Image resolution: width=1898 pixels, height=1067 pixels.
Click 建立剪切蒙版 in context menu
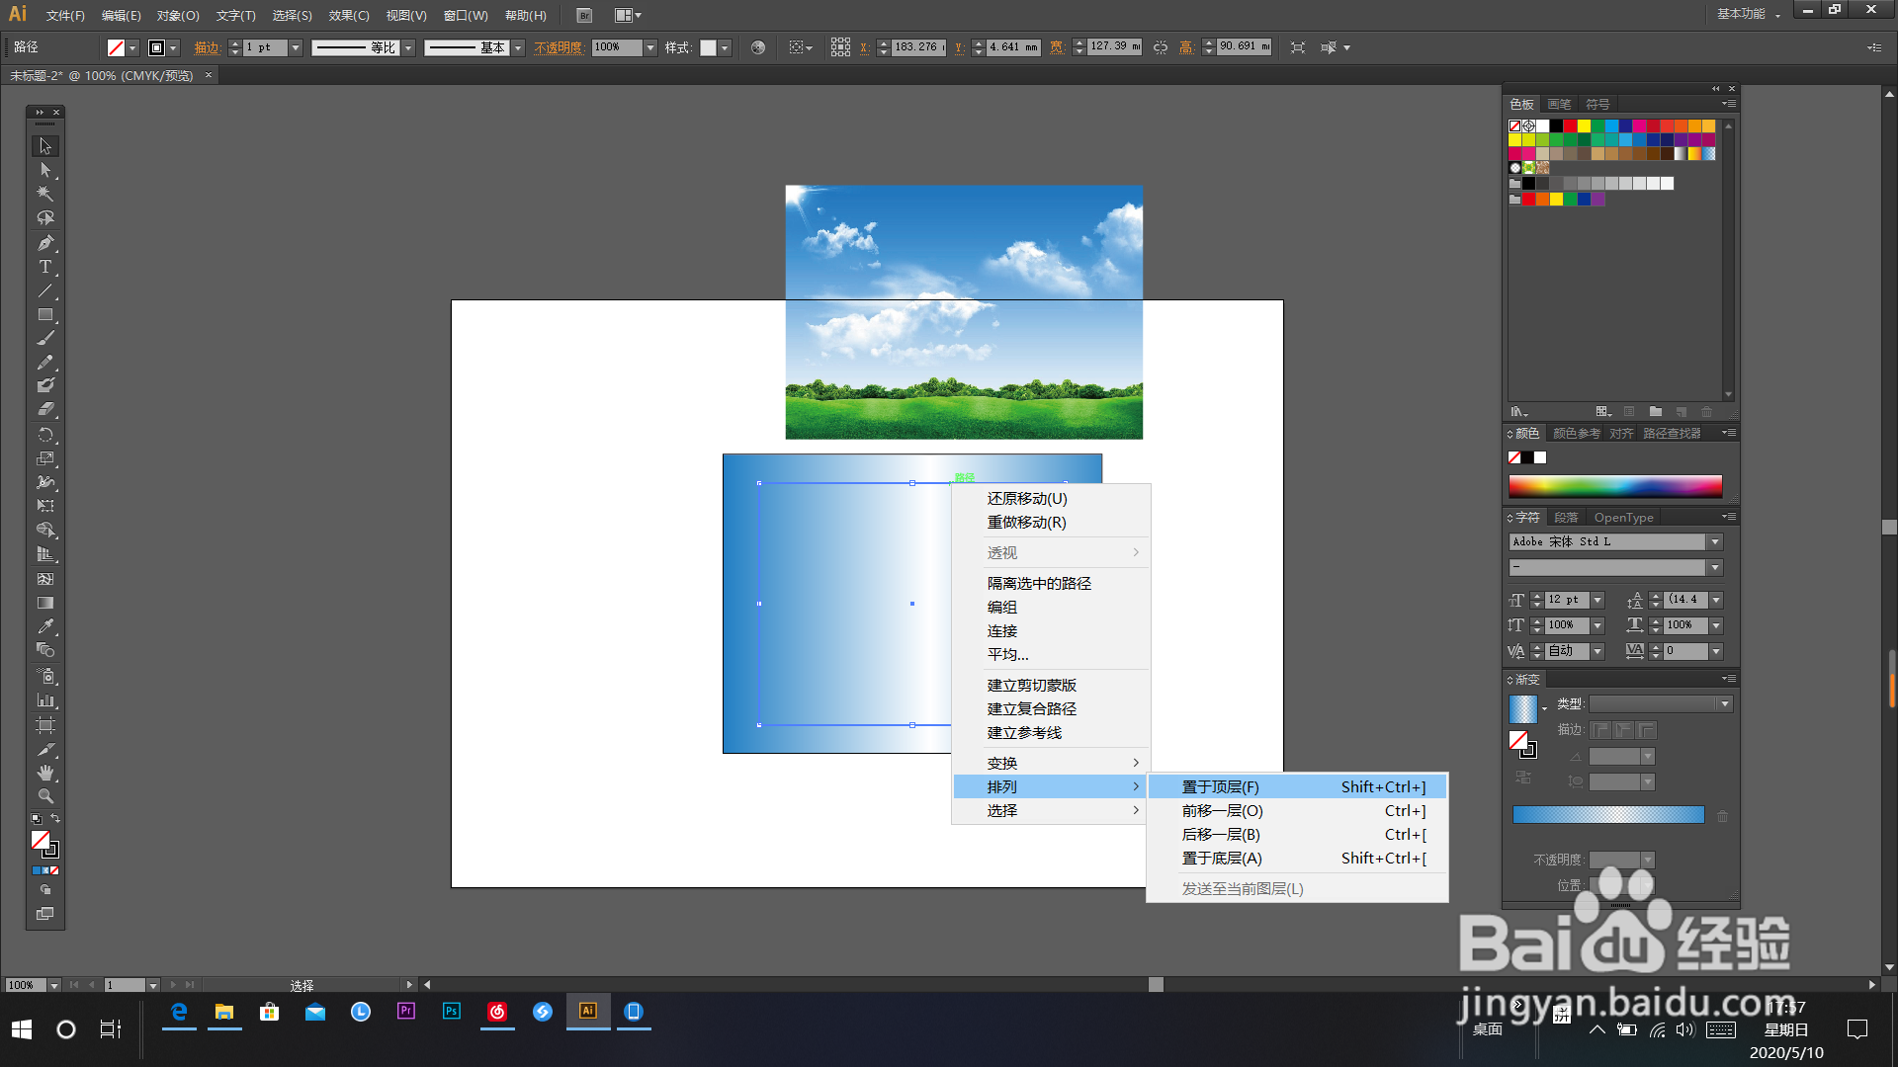click(1031, 686)
